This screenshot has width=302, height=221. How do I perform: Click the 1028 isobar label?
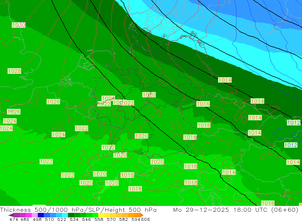click(x=14, y=71)
